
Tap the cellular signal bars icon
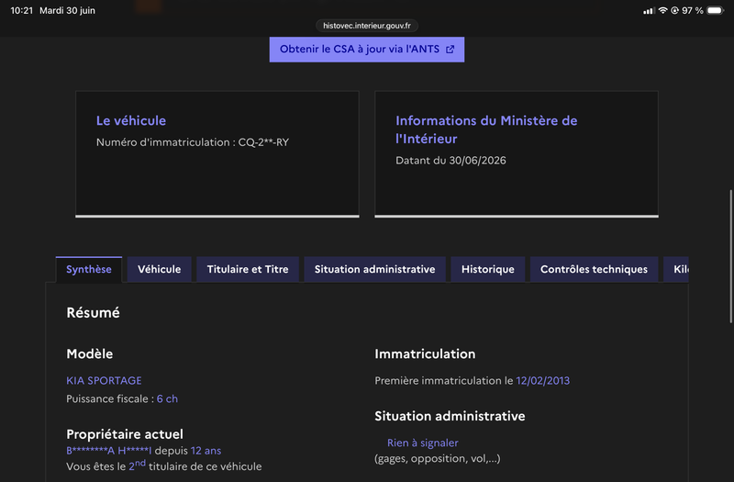649,11
